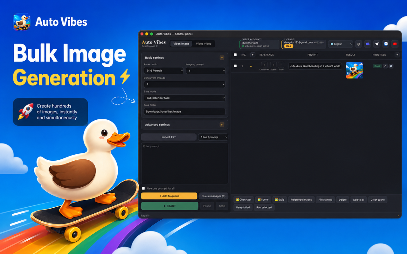Open the YouTube icon link
Image resolution: width=407 pixels, height=254 pixels.
coord(395,44)
